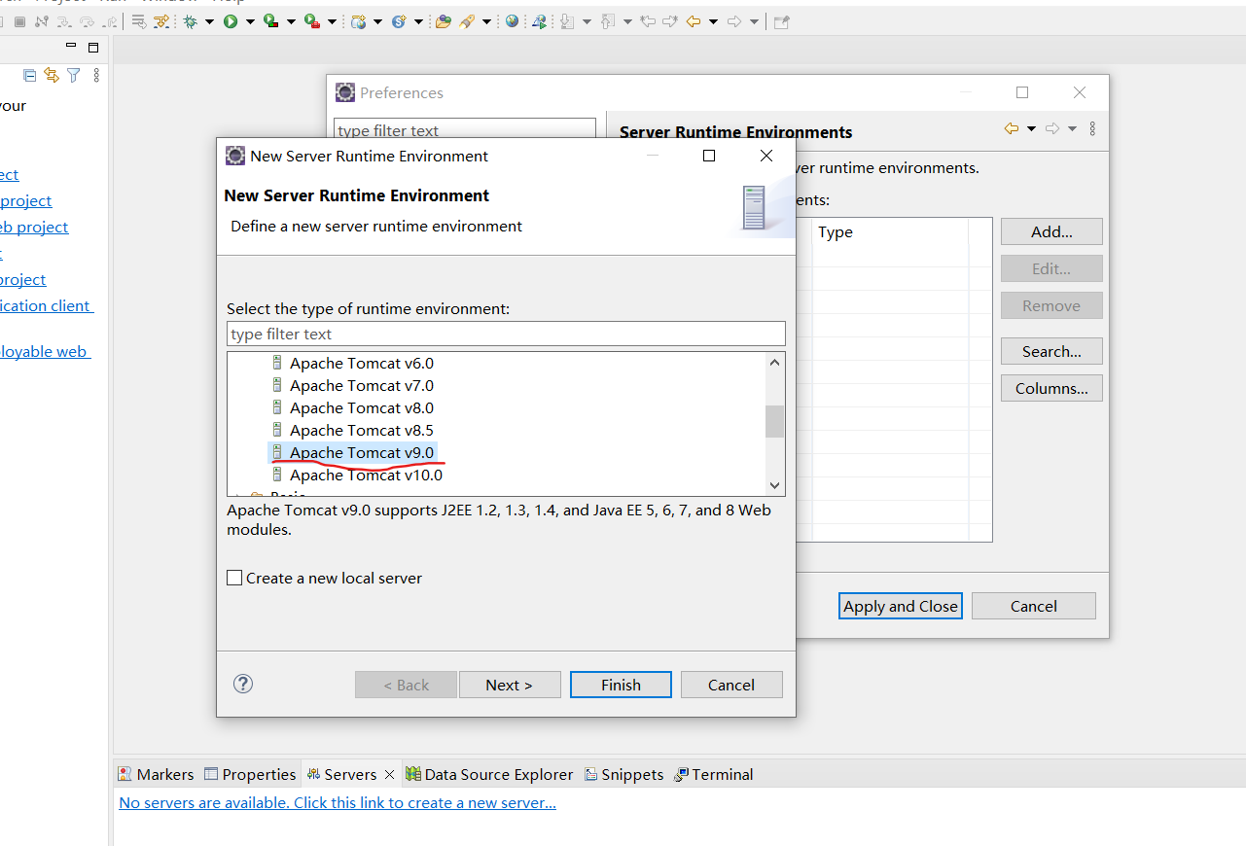Click Apply and Close in Preferences
This screenshot has height=846, width=1246.
tap(901, 606)
